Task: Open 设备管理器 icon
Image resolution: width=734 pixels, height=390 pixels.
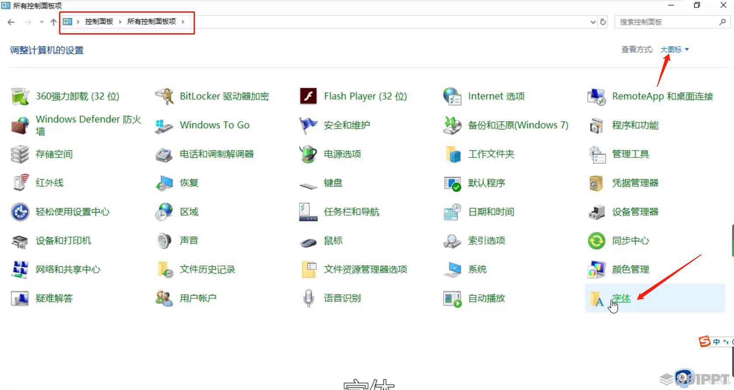Action: tap(596, 212)
